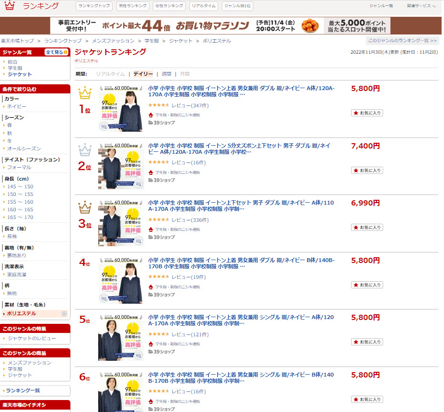Click 全て見る button in ジャンル一覧

[57, 52]
